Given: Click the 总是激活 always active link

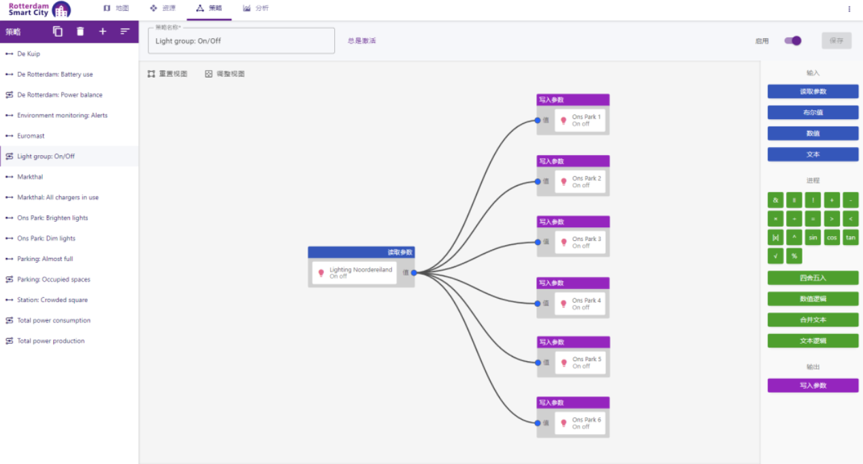Looking at the screenshot, I should tap(361, 41).
